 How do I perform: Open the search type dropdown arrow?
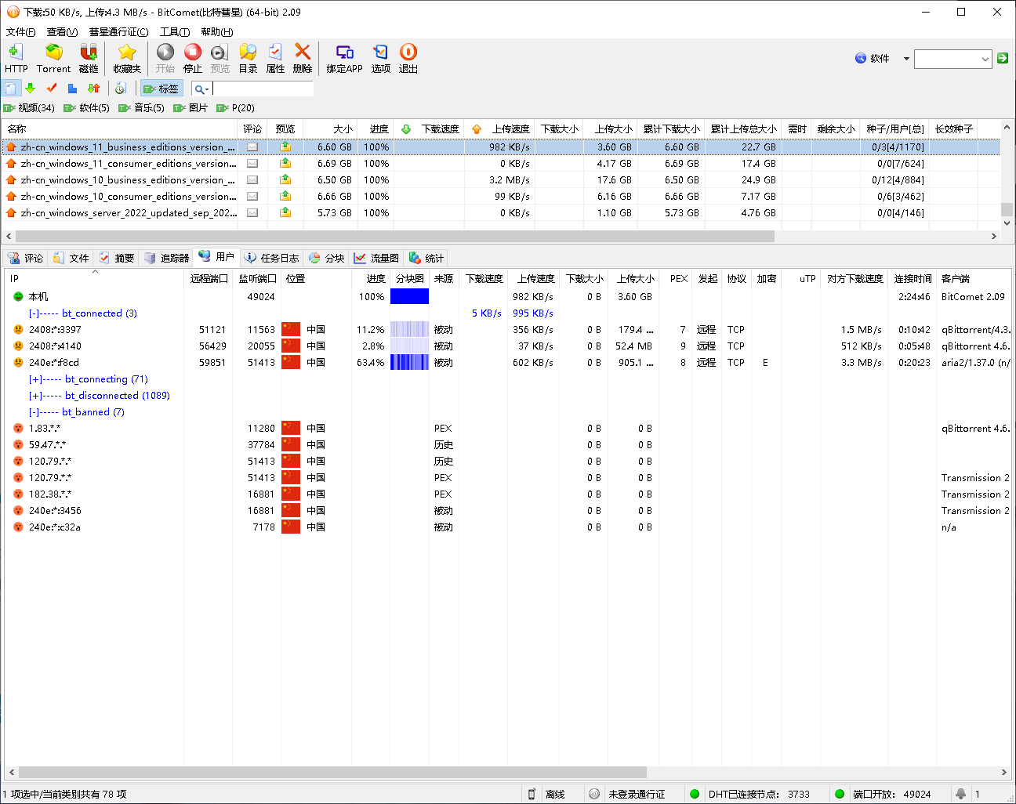pyautogui.click(x=207, y=89)
